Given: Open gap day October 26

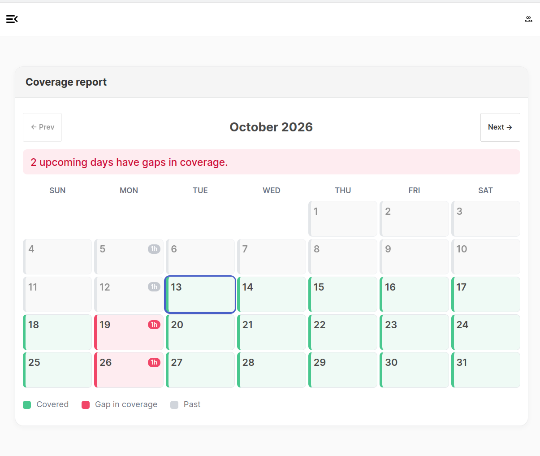Looking at the screenshot, I should (x=129, y=370).
